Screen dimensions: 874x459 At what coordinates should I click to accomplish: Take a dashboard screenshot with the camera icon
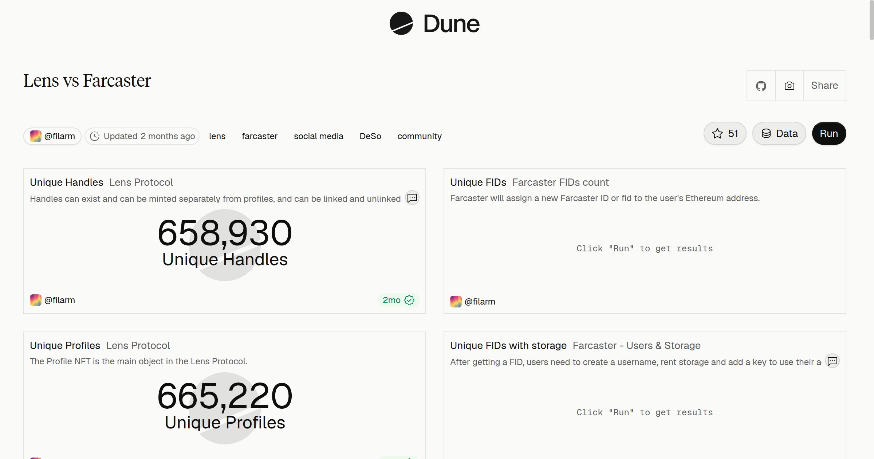pyautogui.click(x=789, y=86)
